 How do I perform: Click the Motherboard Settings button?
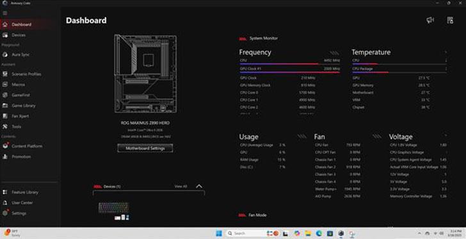145,148
